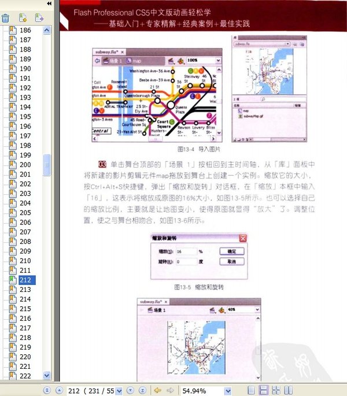
Task: Click the bookmark icon beside 200
Action: [13, 164]
